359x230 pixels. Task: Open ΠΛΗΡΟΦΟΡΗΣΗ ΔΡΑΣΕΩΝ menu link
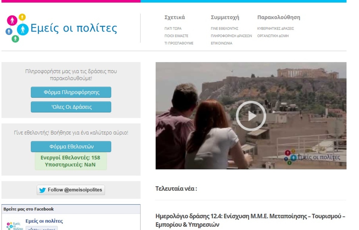point(231,36)
